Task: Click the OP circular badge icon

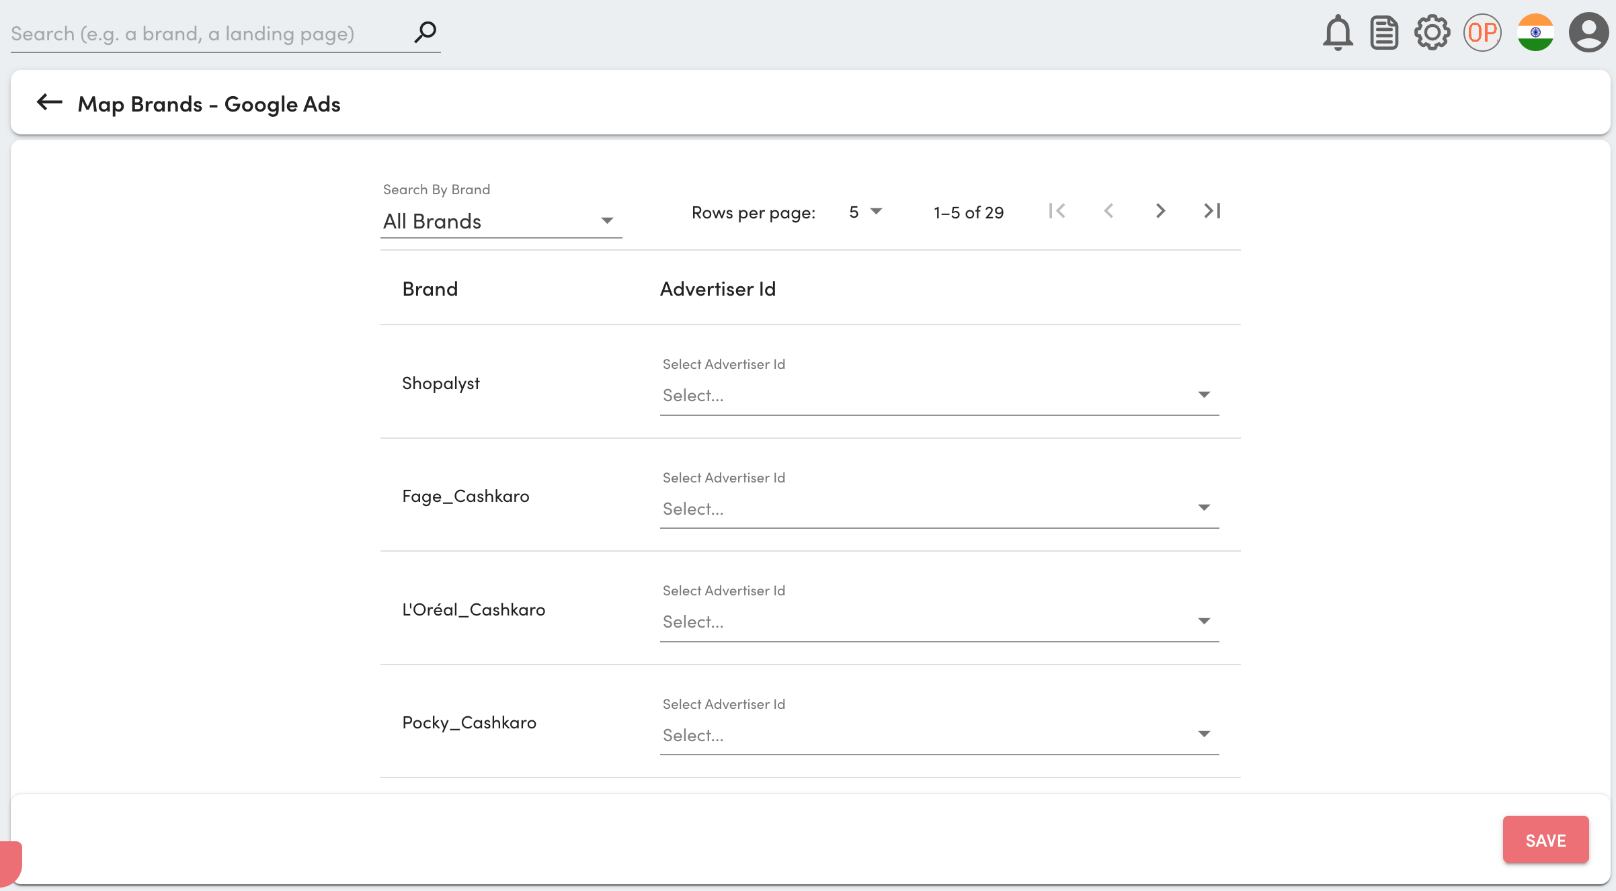Action: 1482,32
